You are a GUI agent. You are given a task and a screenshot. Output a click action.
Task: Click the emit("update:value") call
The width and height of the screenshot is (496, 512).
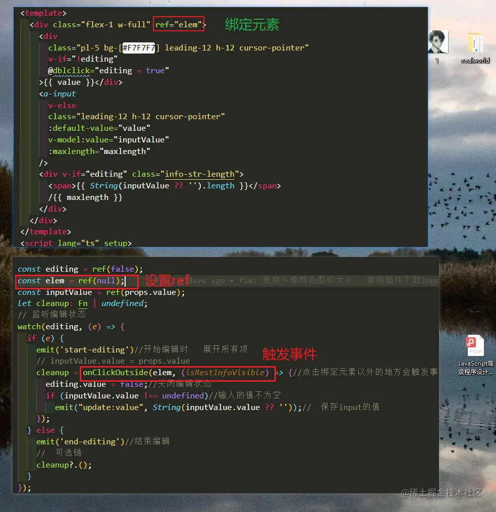pos(178,407)
